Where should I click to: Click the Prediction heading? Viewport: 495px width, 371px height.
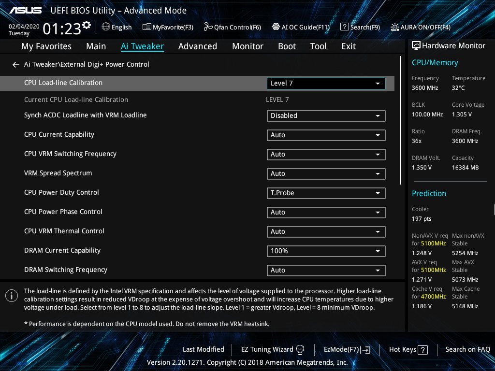[x=429, y=193]
